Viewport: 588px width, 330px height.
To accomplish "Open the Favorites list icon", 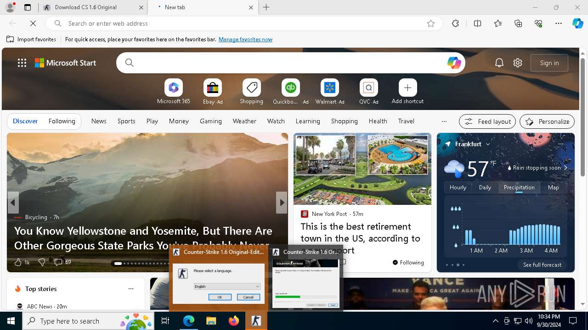I will 498,23.
